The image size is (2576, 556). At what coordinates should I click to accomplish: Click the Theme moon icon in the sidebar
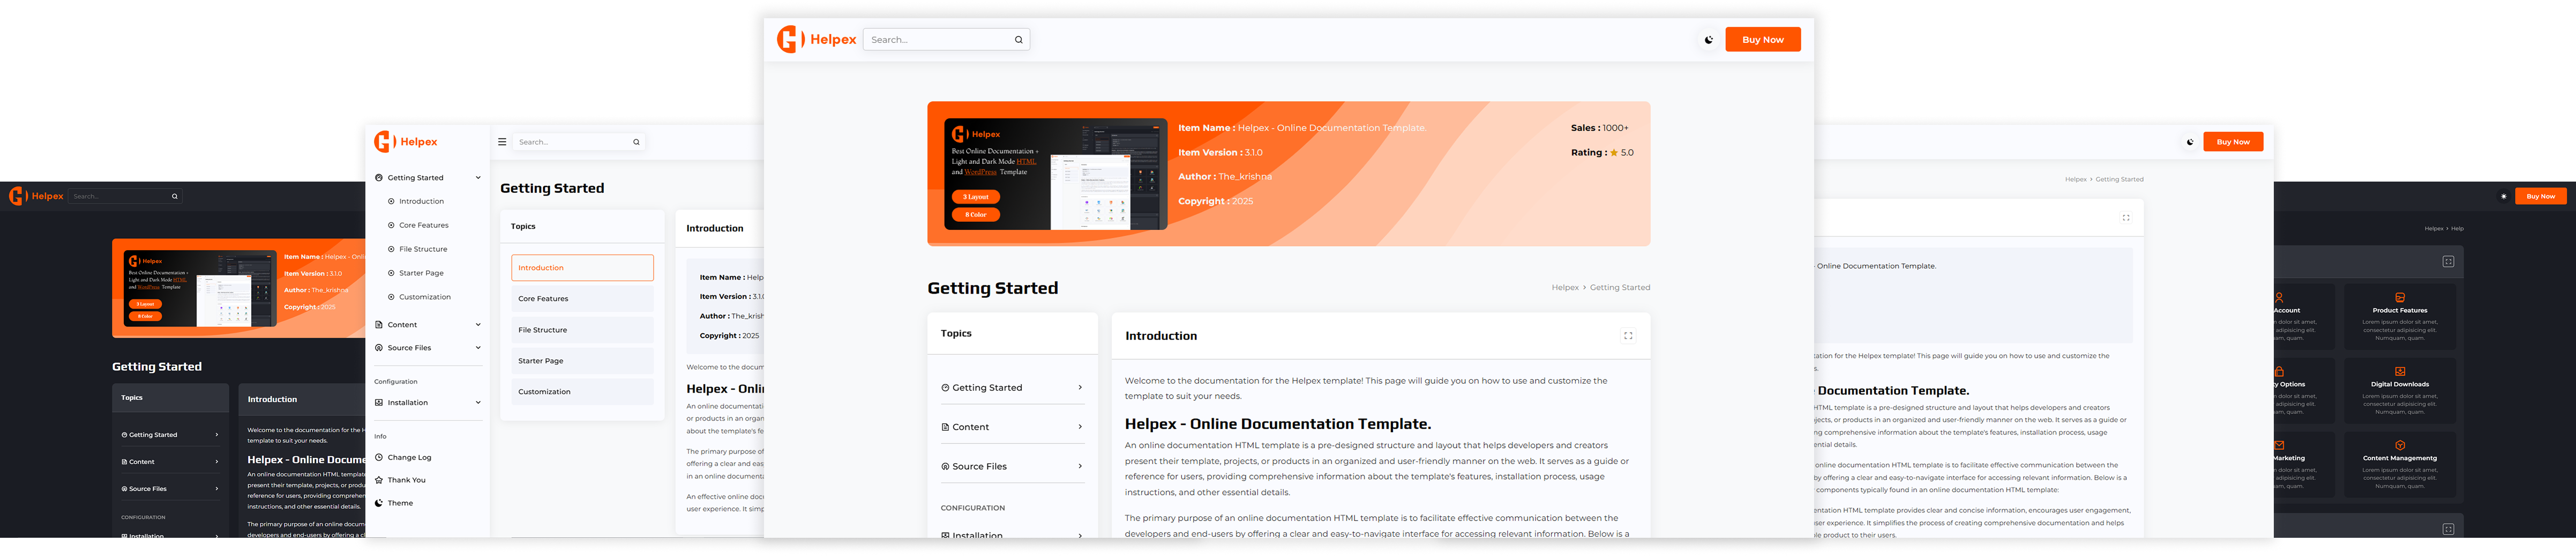click(x=379, y=503)
